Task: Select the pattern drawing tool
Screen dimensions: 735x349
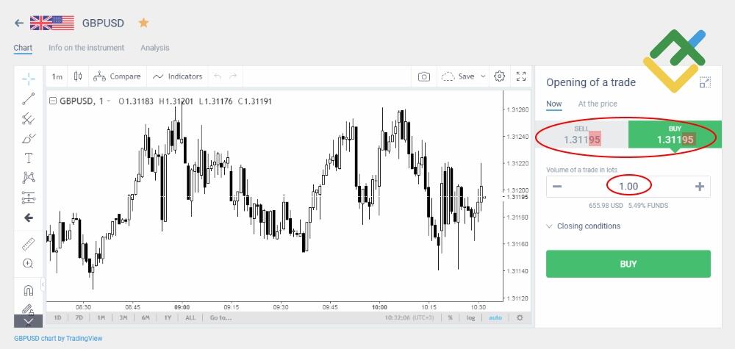Action: (29, 178)
